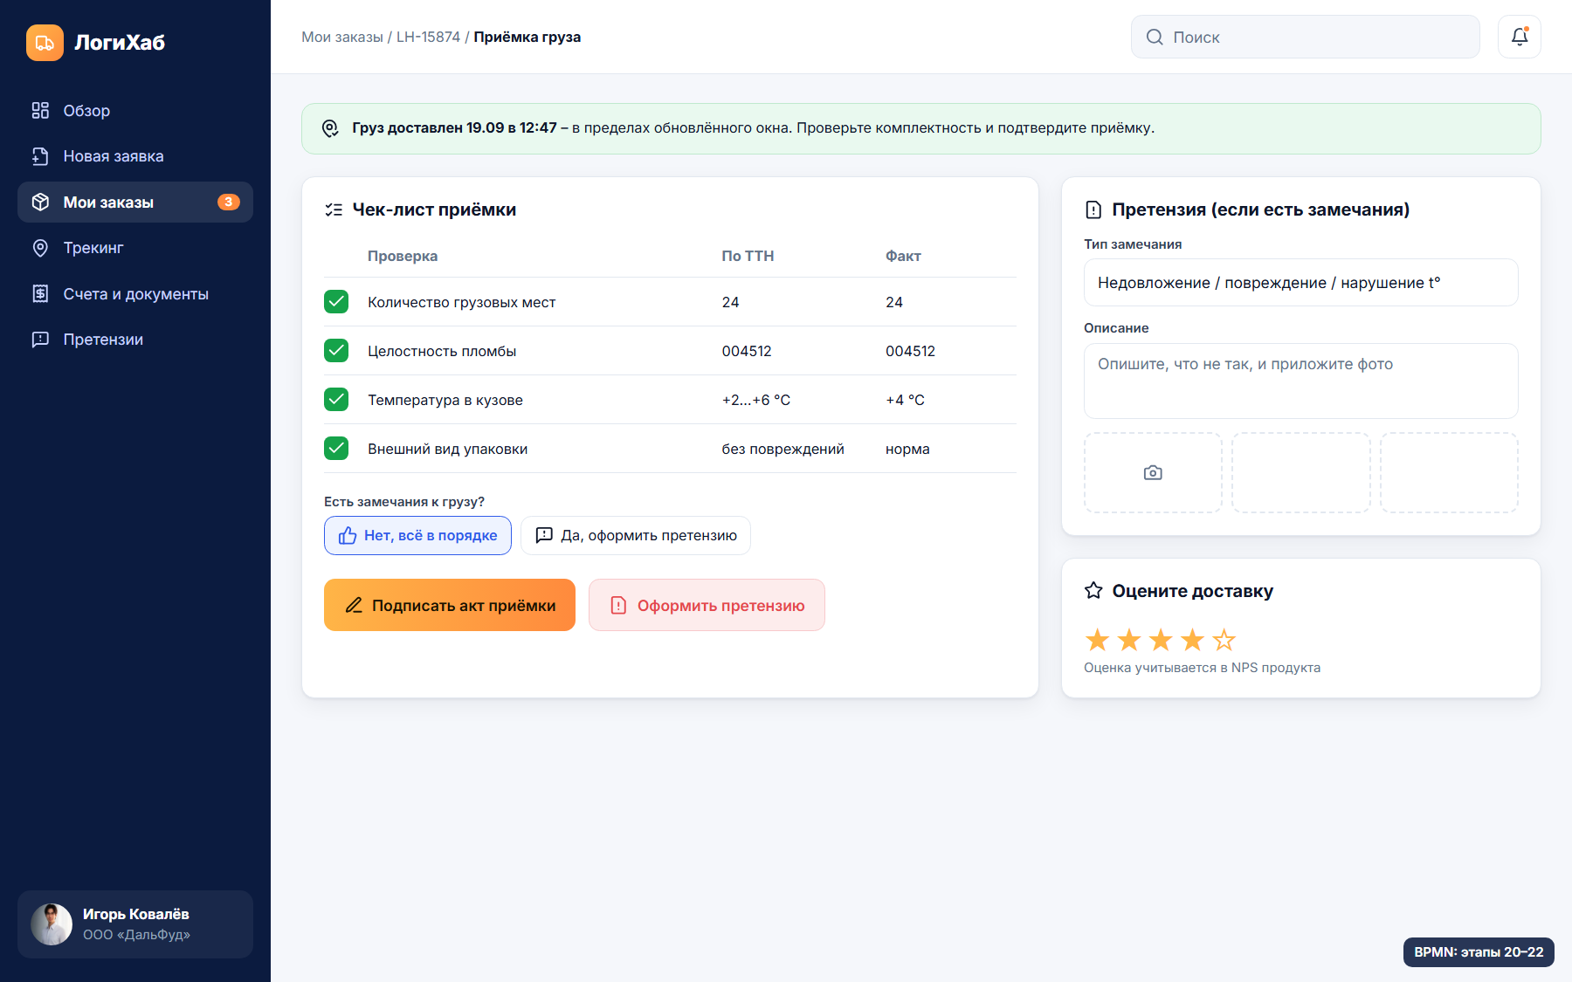Screen dimensions: 1572x982
Task: Click the camera icon to add a photo
Action: 1153,473
